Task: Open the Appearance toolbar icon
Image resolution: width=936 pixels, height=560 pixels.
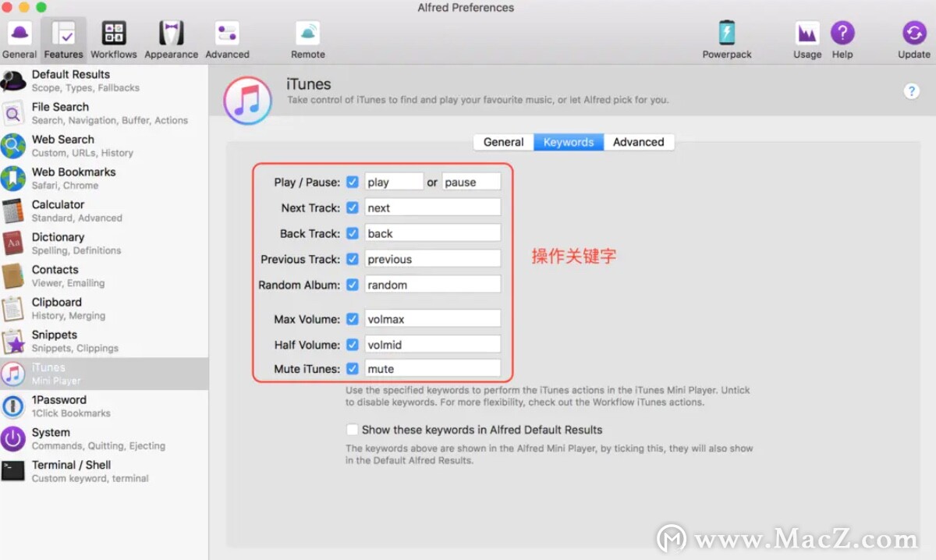Action: point(172,40)
